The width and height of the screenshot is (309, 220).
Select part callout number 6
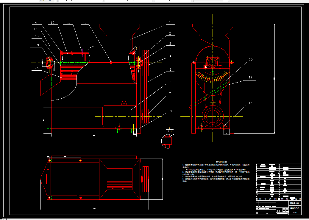[170, 82]
